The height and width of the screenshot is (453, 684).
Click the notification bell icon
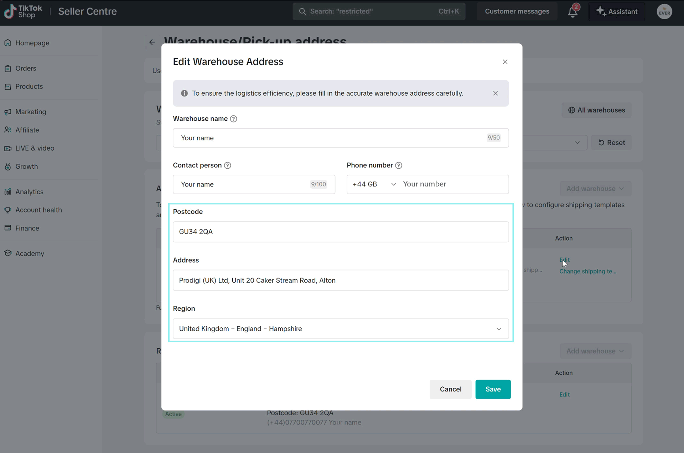pos(572,12)
